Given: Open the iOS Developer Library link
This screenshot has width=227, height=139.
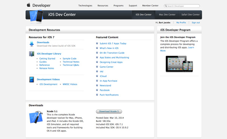Looking at the screenshot, I should click(49, 54).
